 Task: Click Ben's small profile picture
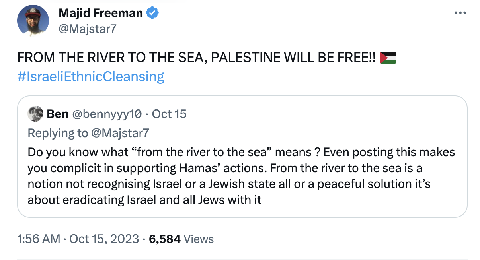point(35,114)
